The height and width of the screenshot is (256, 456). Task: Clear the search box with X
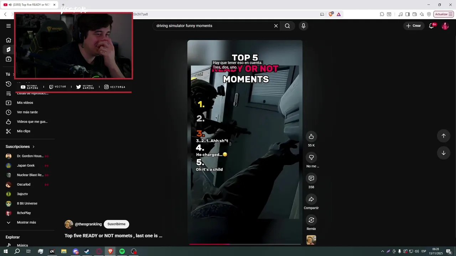click(276, 26)
